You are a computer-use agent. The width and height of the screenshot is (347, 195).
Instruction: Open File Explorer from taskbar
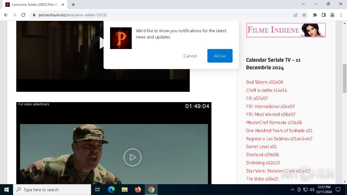tap(125, 190)
